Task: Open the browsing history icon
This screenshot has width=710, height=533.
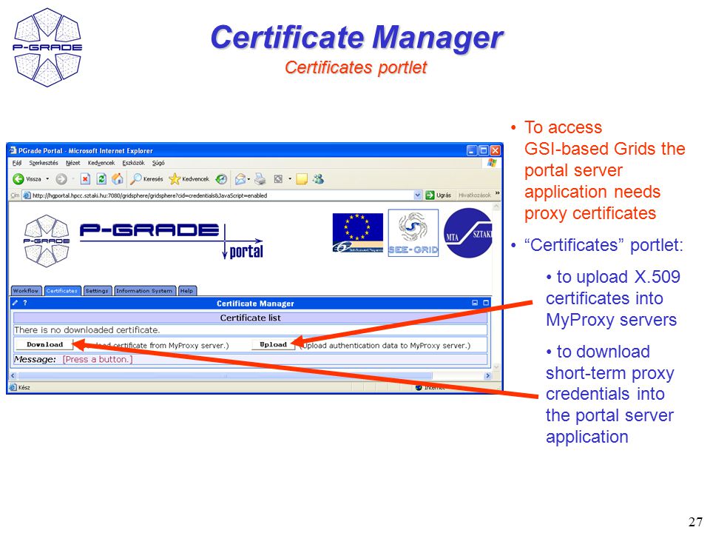Action: pyautogui.click(x=221, y=179)
